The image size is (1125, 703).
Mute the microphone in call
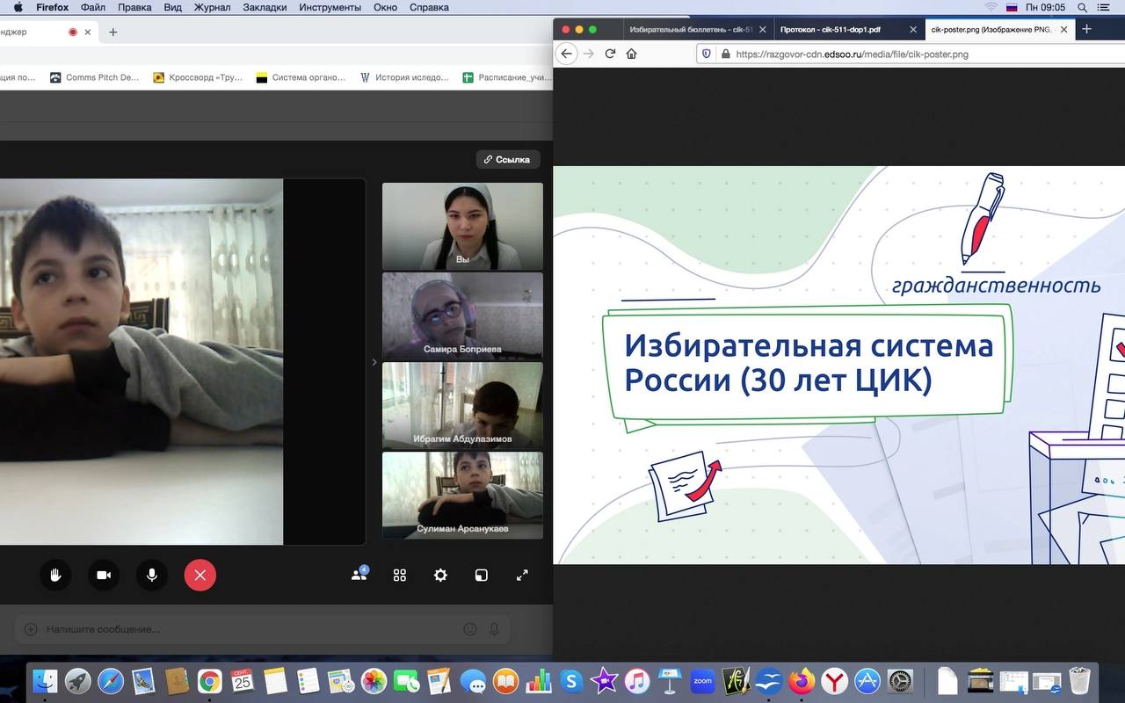pyautogui.click(x=152, y=575)
